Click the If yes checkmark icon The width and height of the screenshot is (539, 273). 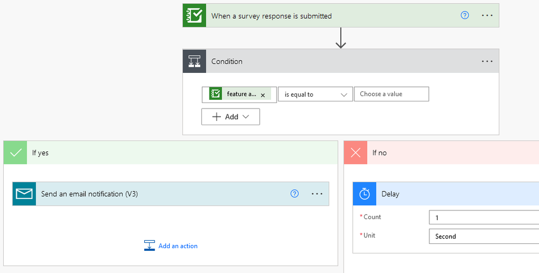pos(16,153)
